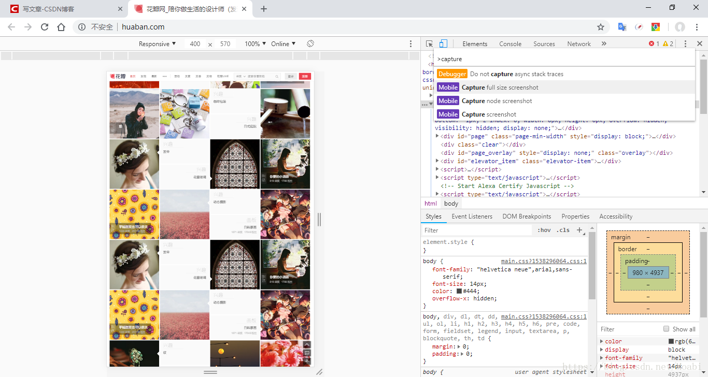Expand the display computed property

pyautogui.click(x=602, y=350)
